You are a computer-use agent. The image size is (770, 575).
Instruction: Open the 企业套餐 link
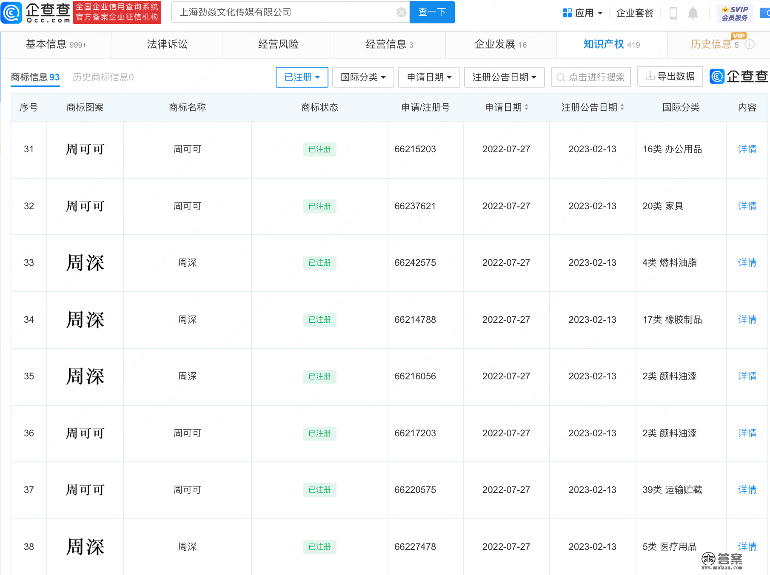pyautogui.click(x=635, y=13)
